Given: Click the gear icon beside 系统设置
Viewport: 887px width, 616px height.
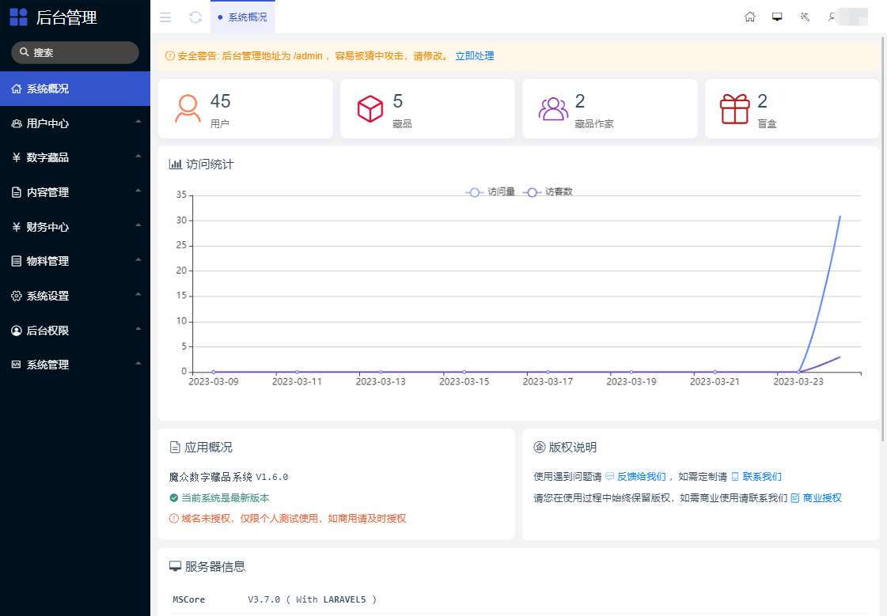Looking at the screenshot, I should (x=17, y=296).
